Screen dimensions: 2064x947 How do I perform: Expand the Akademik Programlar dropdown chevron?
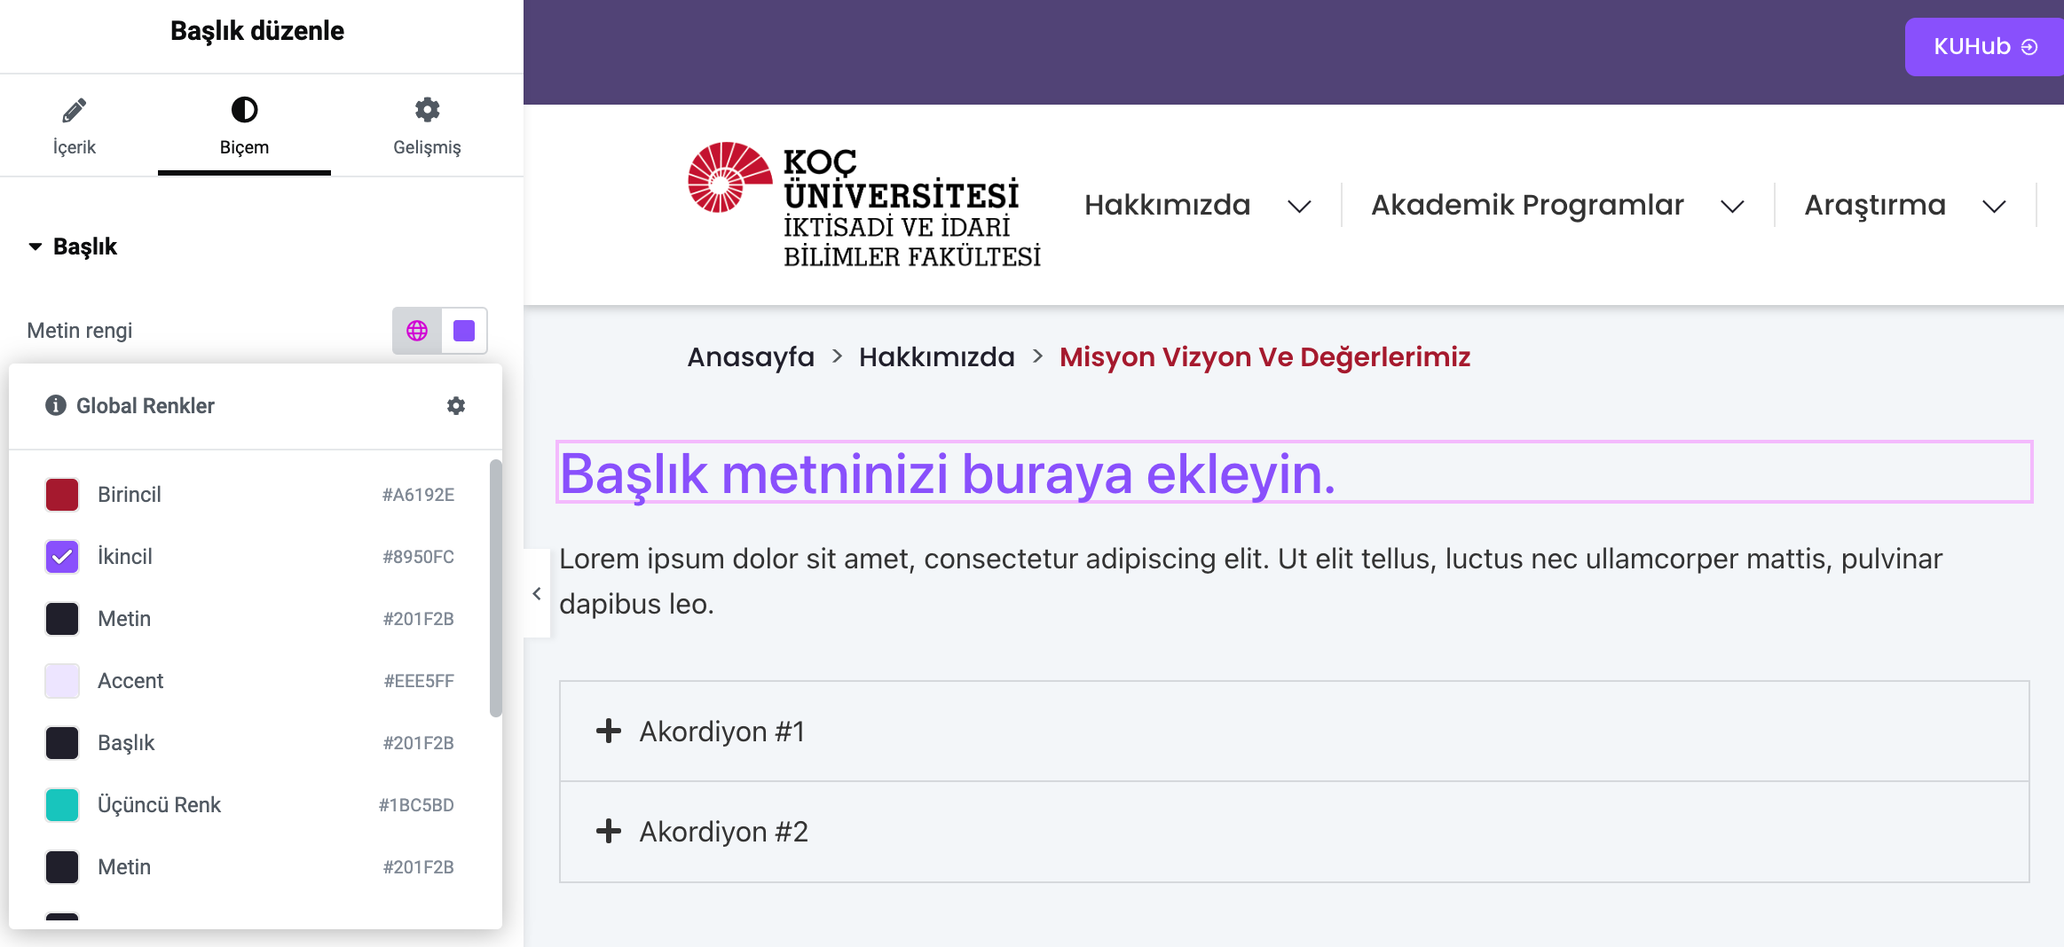click(1732, 207)
